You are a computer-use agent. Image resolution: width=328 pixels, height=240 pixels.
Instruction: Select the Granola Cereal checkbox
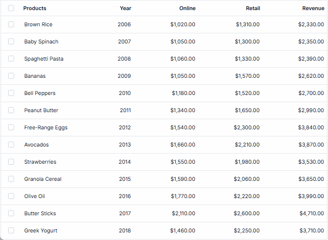pos(11,179)
